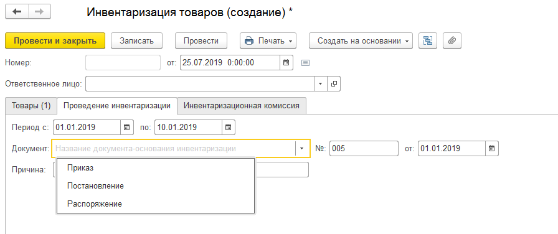Open calendar for period start 01.01.2019
This screenshot has height=234, width=558.
click(x=126, y=128)
